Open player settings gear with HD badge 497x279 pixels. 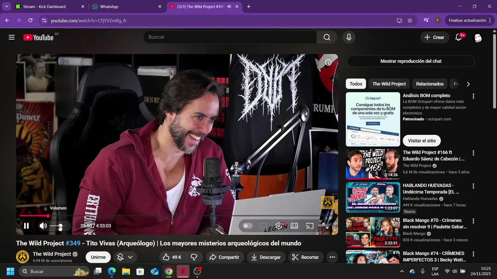(279, 226)
